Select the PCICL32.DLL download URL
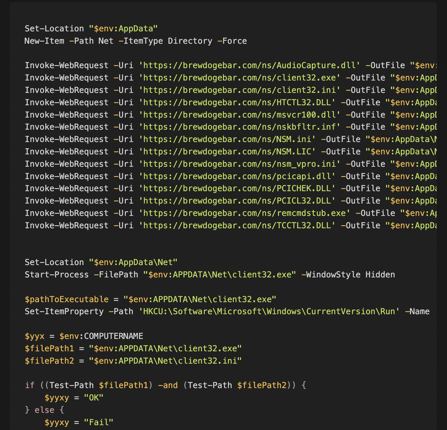447x430 pixels. [x=237, y=201]
